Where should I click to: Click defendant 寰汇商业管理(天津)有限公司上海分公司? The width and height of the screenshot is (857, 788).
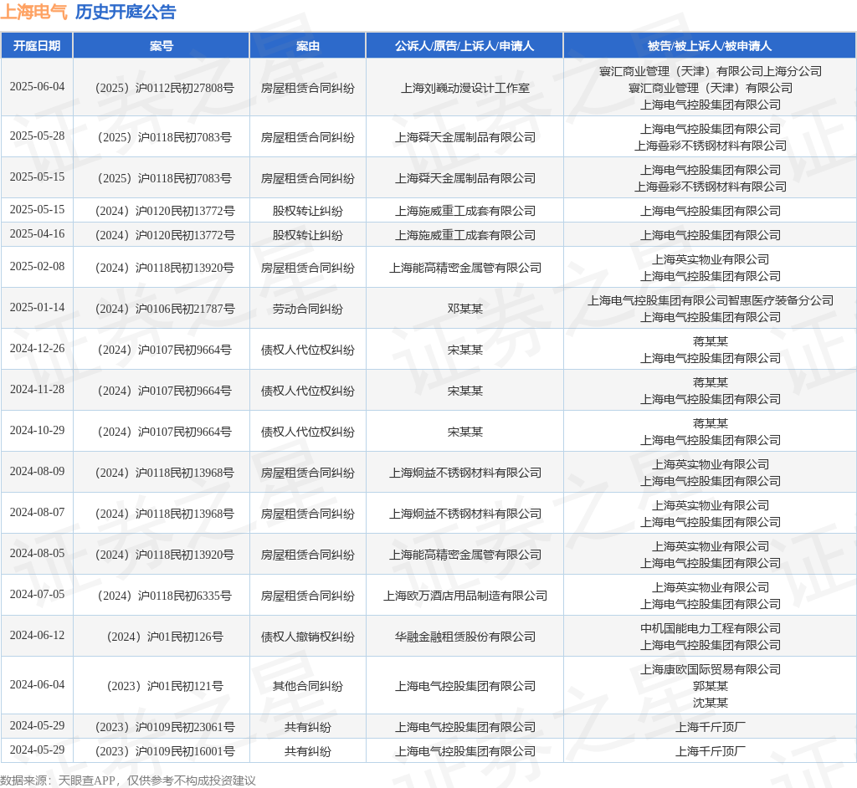tap(711, 72)
